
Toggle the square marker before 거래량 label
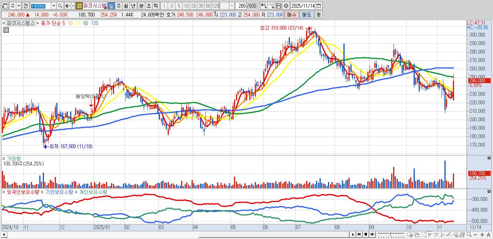[x=4, y=158]
